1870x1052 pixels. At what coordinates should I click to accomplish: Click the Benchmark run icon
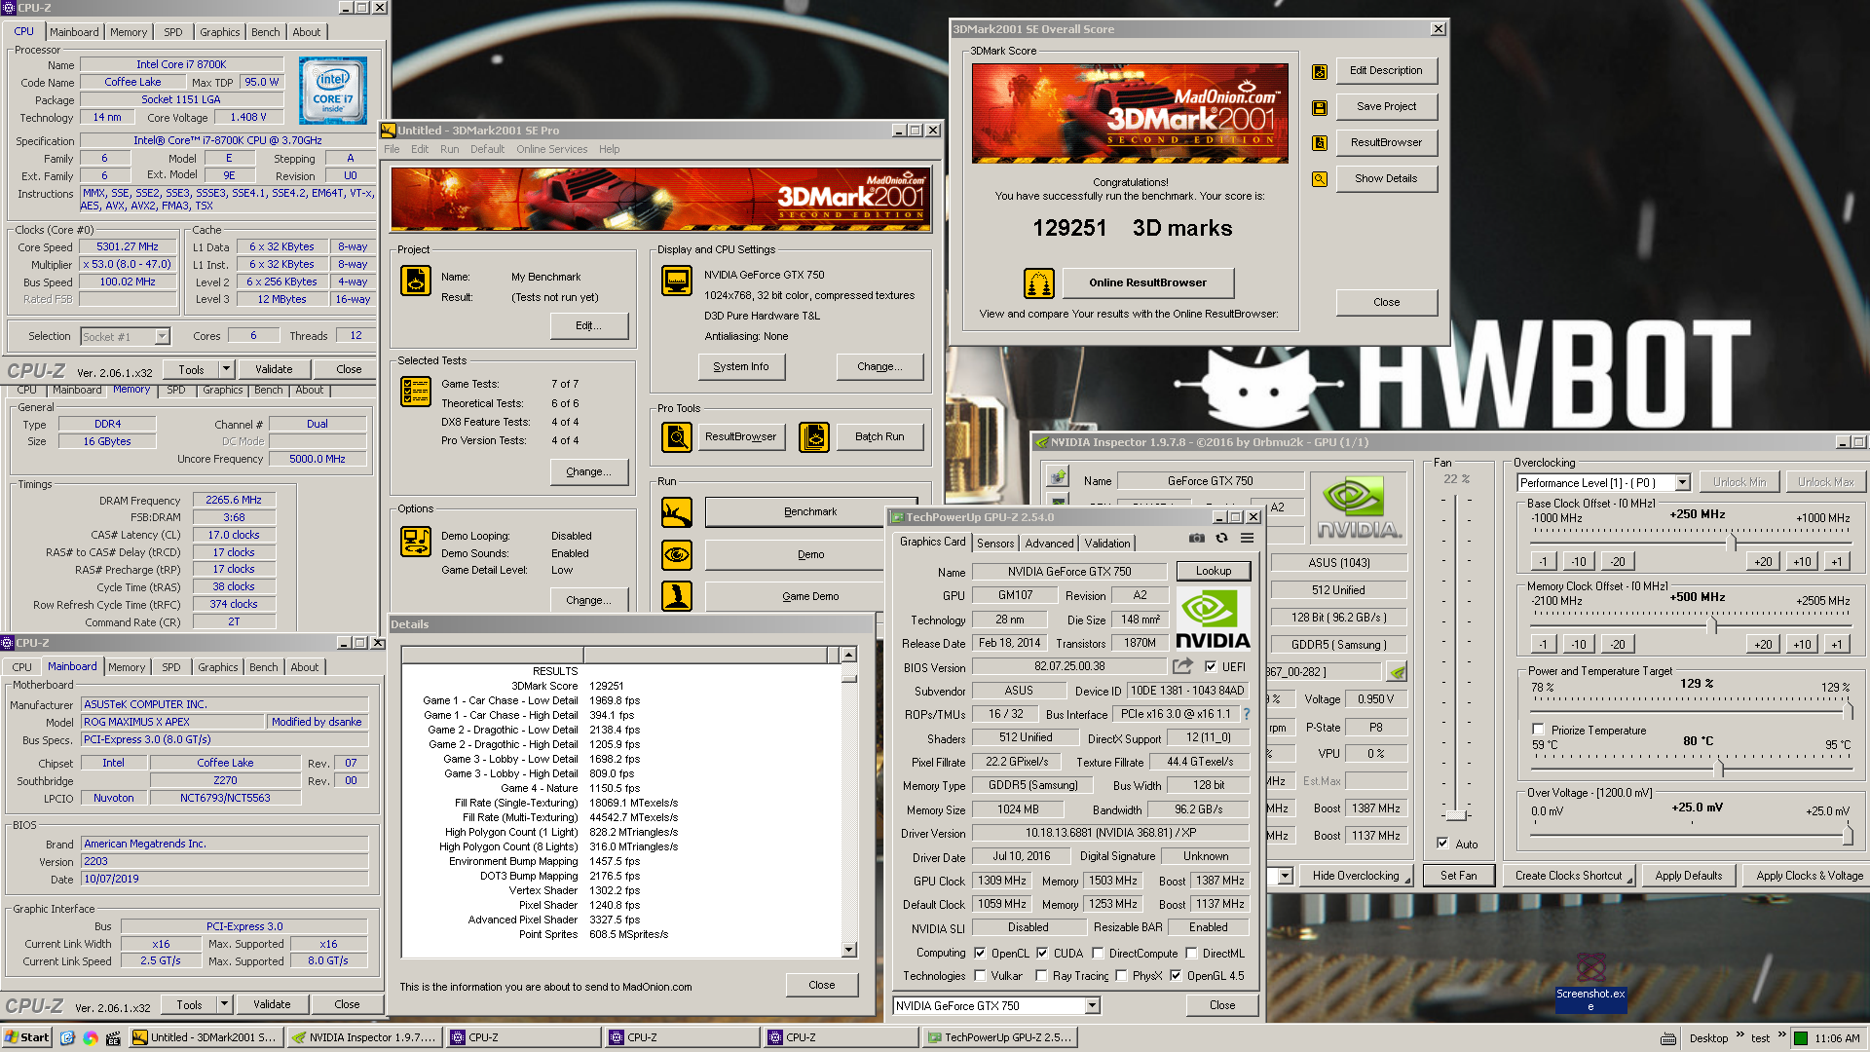coord(676,511)
